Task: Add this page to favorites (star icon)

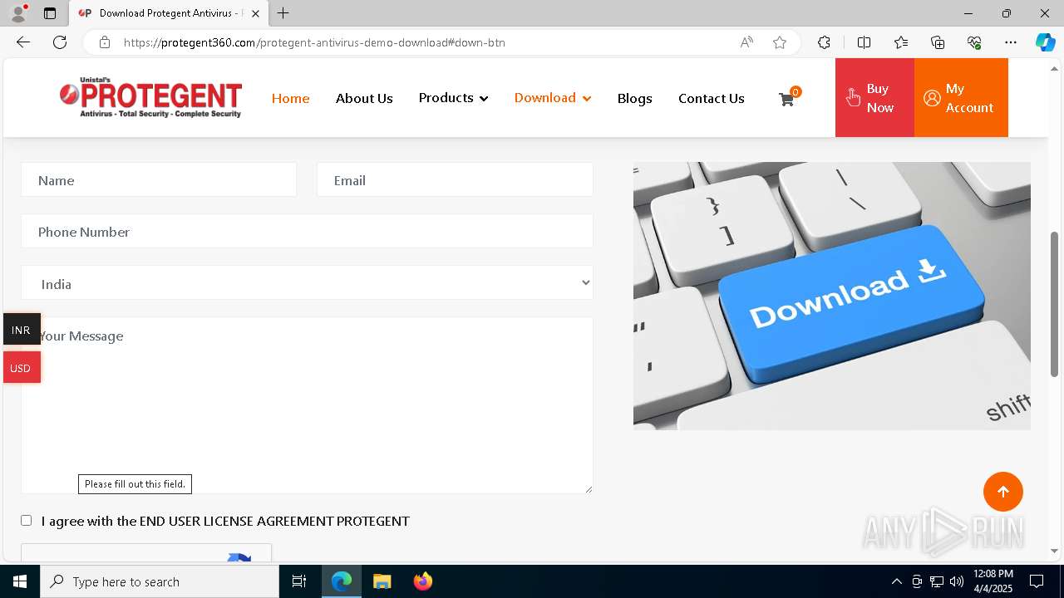Action: pos(780,42)
